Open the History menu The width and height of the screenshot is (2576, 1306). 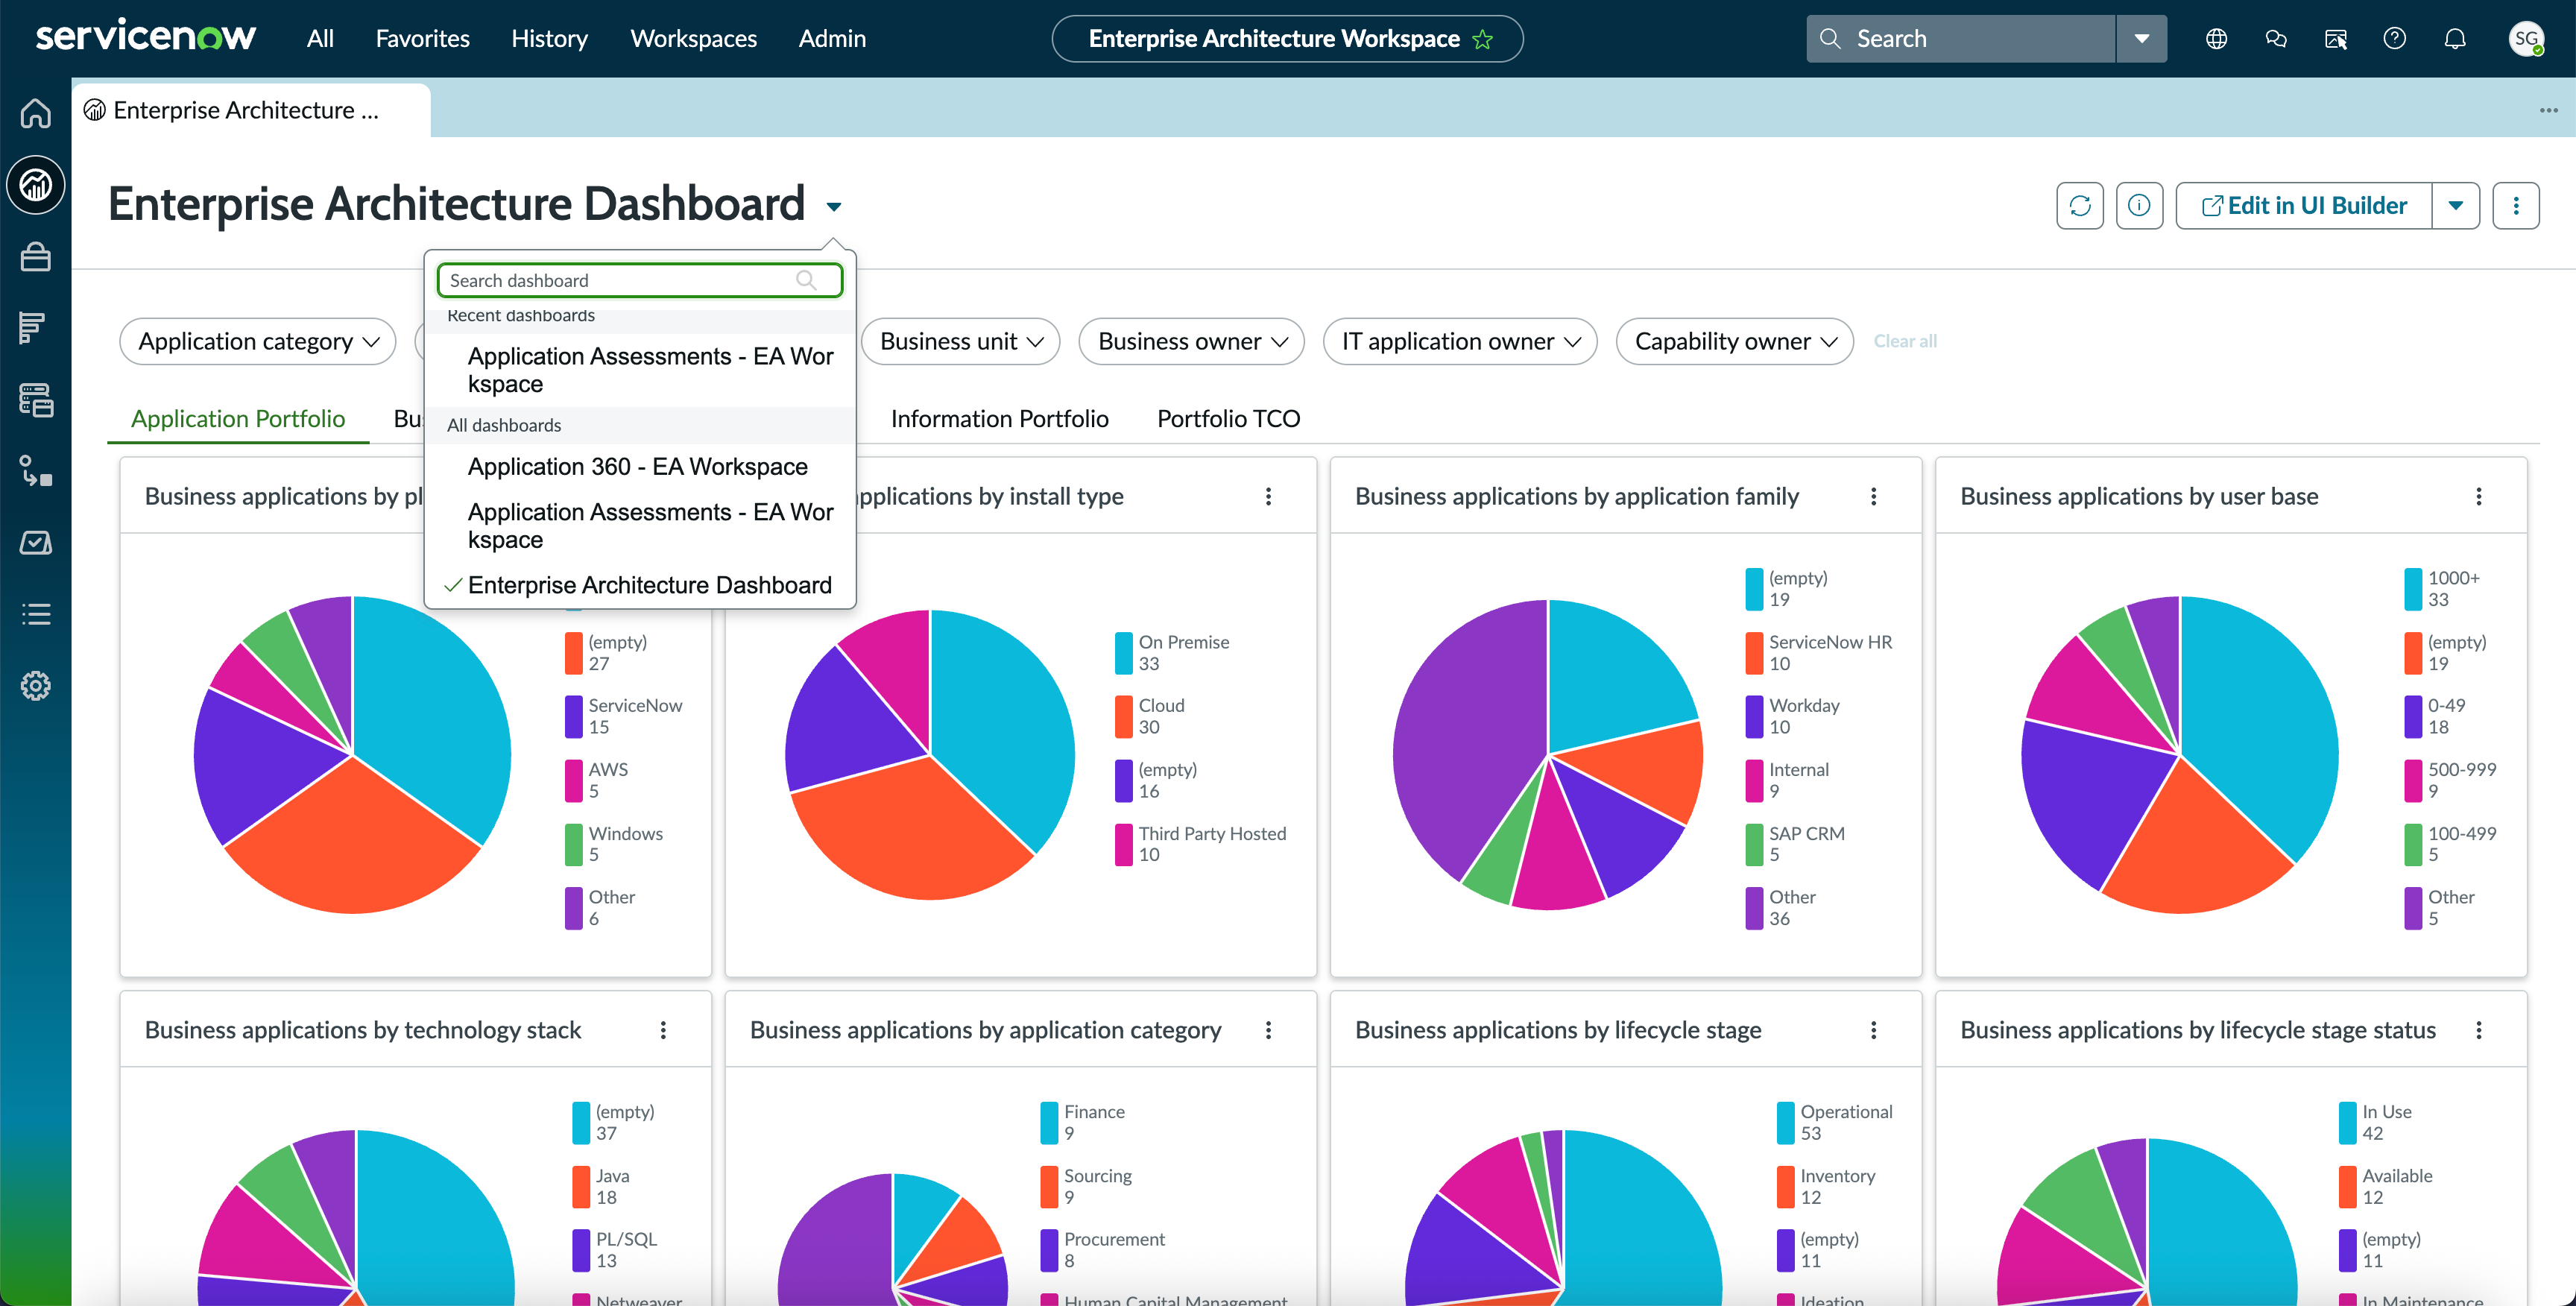coord(549,39)
